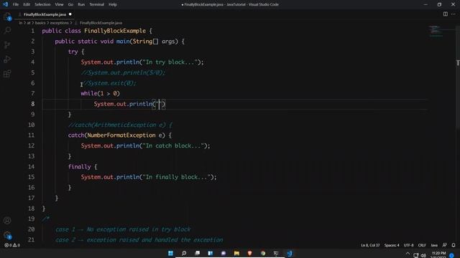Click class name FinallyBlockExample on line 1
Image resolution: width=460 pixels, height=258 pixels.
115,31
